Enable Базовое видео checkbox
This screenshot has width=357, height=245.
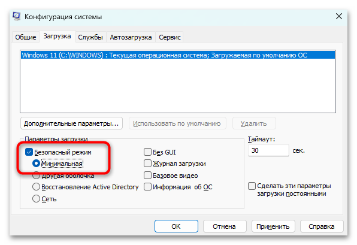[x=147, y=176]
